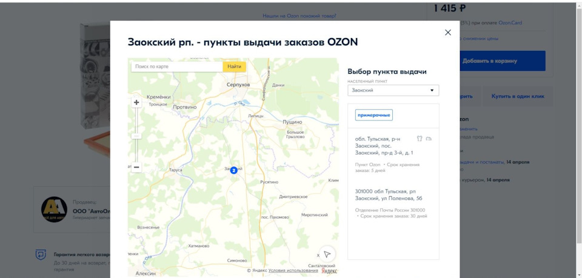Click the Выбор пункта выдачи heading
This screenshot has height=278, width=582.
[387, 72]
